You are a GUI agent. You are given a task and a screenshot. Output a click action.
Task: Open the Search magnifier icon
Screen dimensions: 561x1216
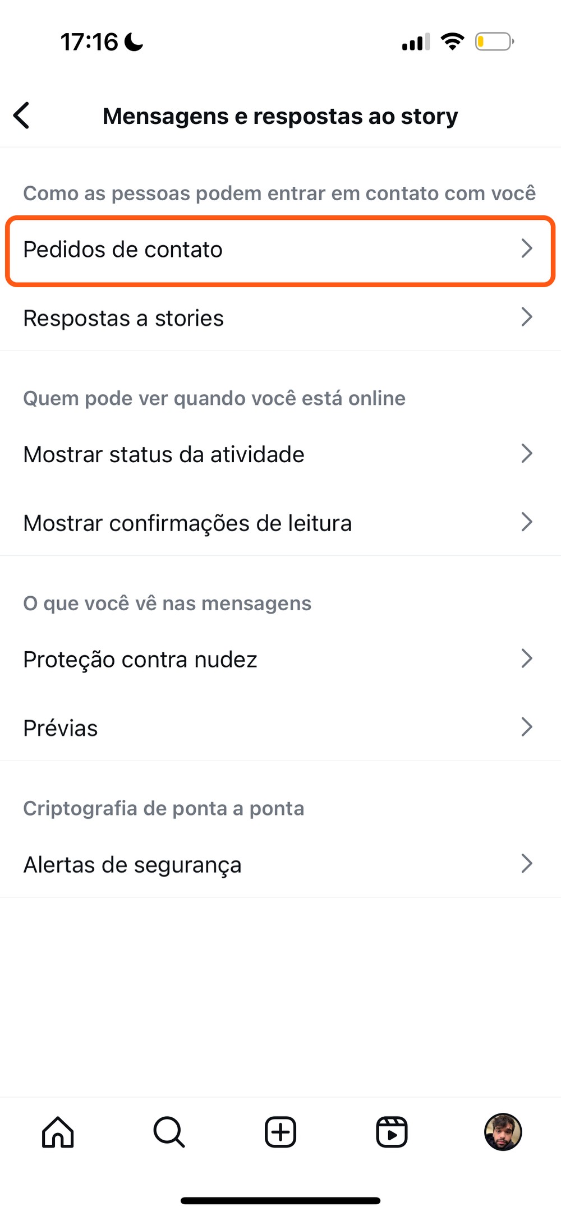click(x=169, y=1132)
